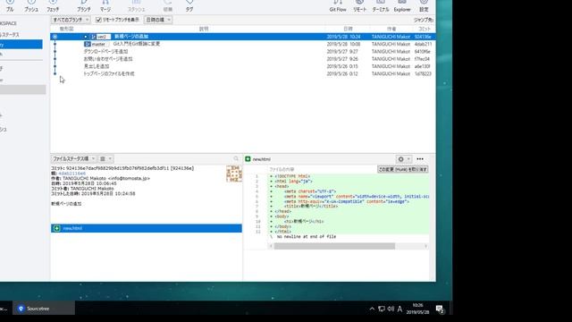Image resolution: width=572 pixels, height=322 pixels.
Task: Open the ファイルステータス順 dropdown
Action: (x=73, y=159)
